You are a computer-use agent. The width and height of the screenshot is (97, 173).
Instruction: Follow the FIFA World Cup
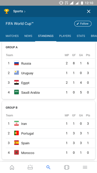coord(83,24)
